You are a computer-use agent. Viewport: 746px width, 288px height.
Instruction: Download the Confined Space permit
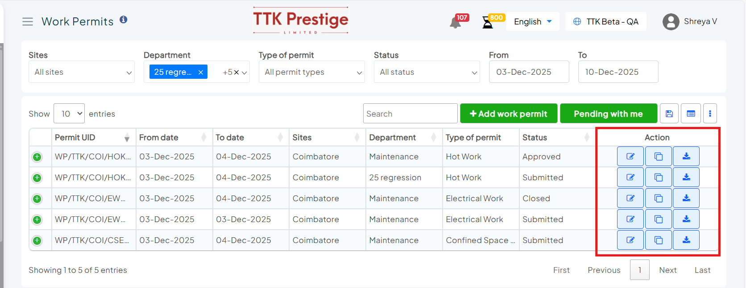686,240
